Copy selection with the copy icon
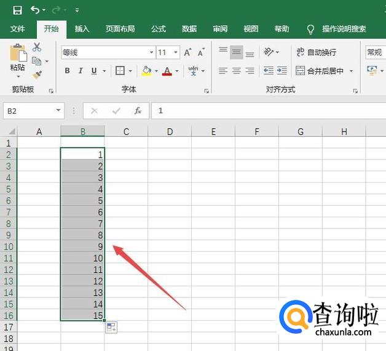The width and height of the screenshot is (386, 351). click(37, 61)
